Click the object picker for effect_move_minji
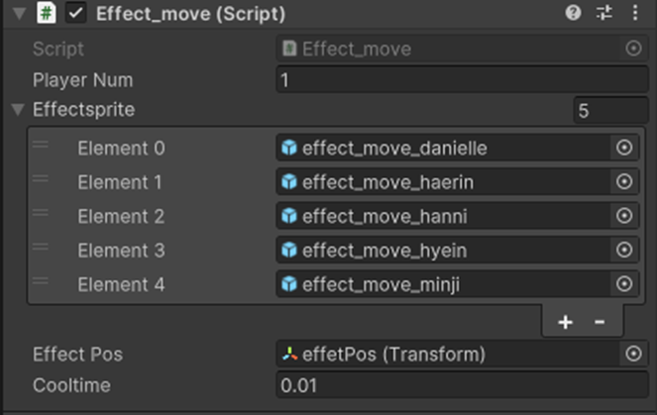This screenshot has height=415, width=657. (x=624, y=284)
